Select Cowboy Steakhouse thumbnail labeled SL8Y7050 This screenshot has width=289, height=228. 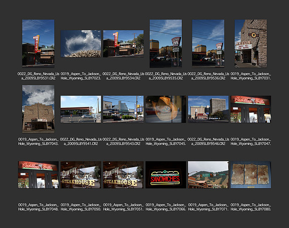coord(81,175)
